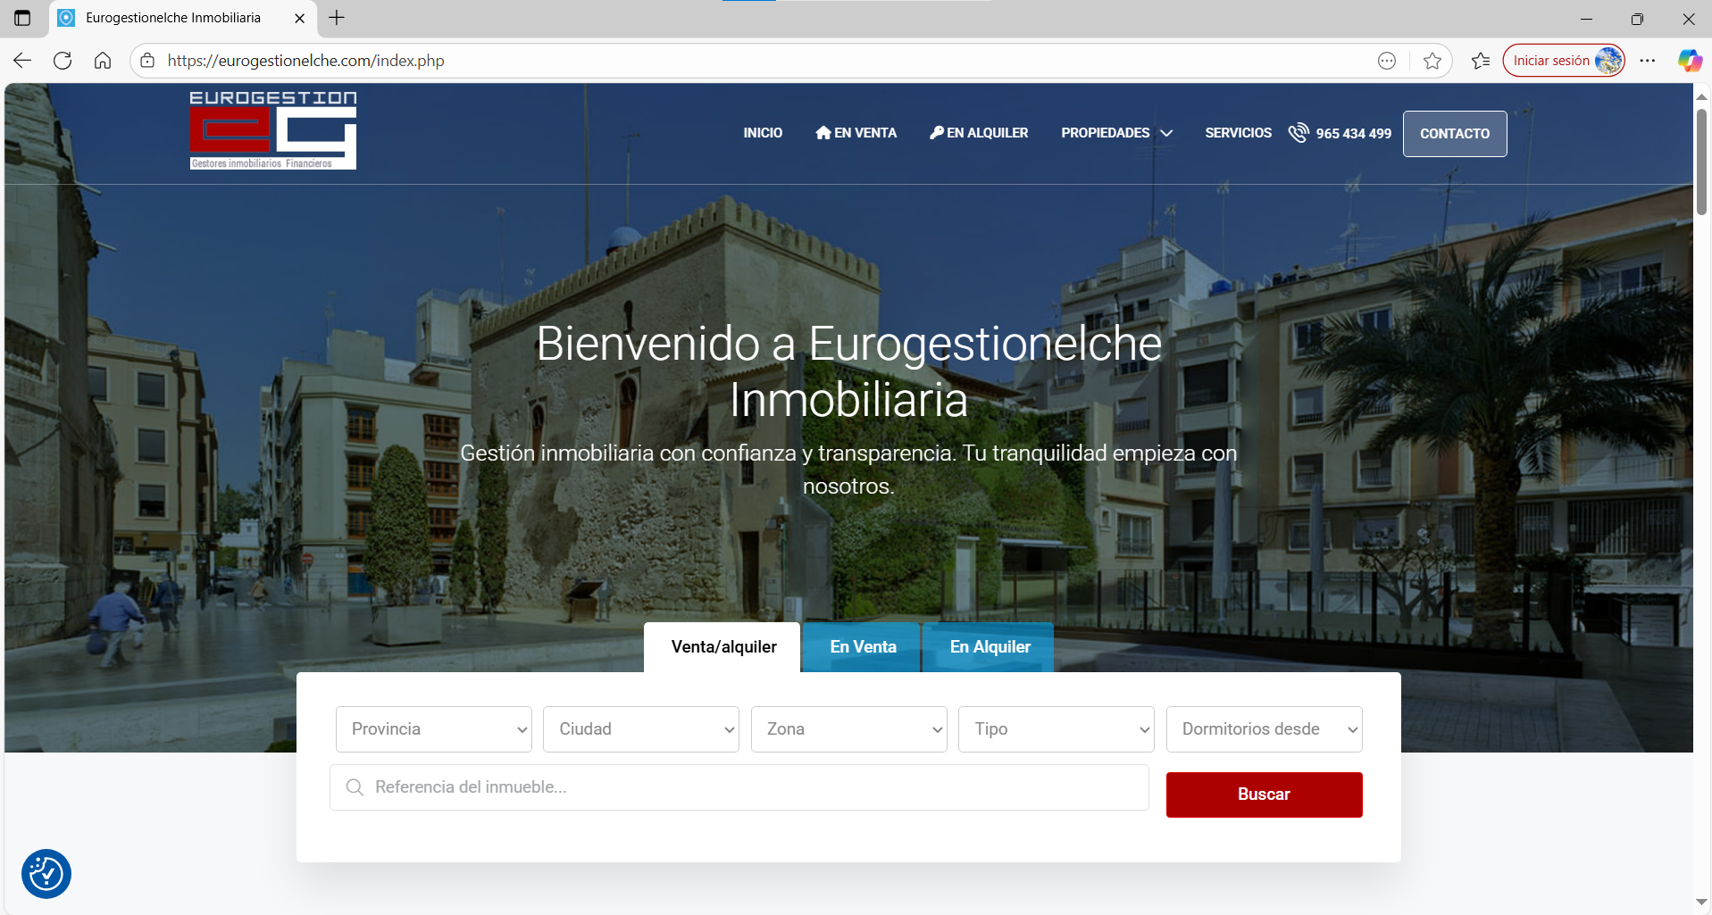
Task: Click the browser home icon
Action: click(x=103, y=60)
